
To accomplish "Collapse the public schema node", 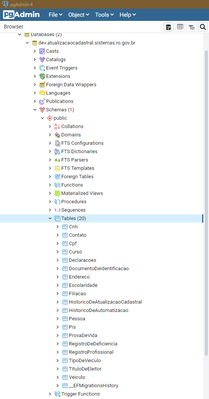I will click(x=43, y=118).
